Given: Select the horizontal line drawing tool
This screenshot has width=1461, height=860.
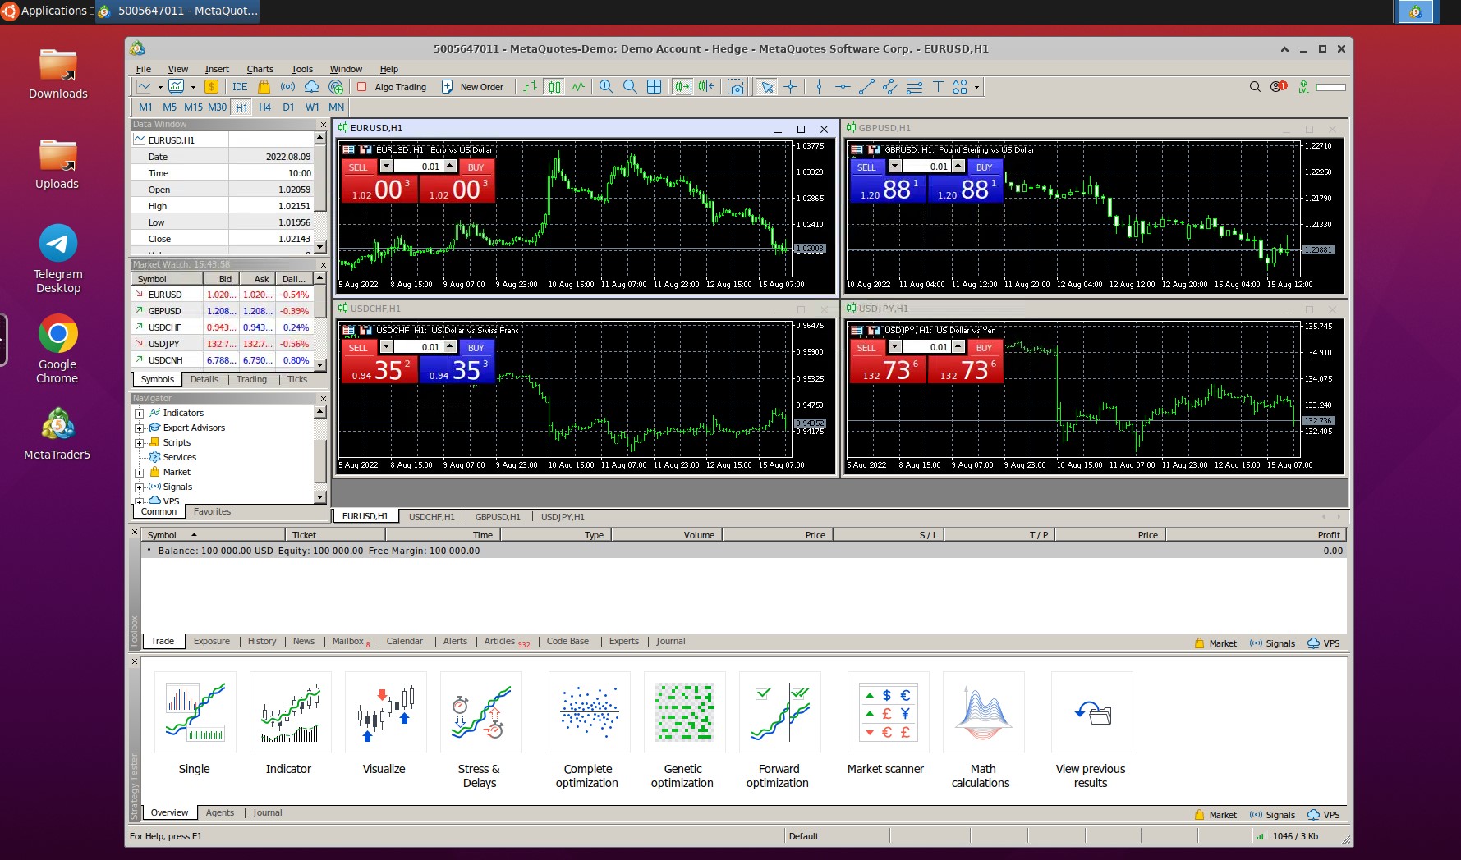Looking at the screenshot, I should click(843, 87).
